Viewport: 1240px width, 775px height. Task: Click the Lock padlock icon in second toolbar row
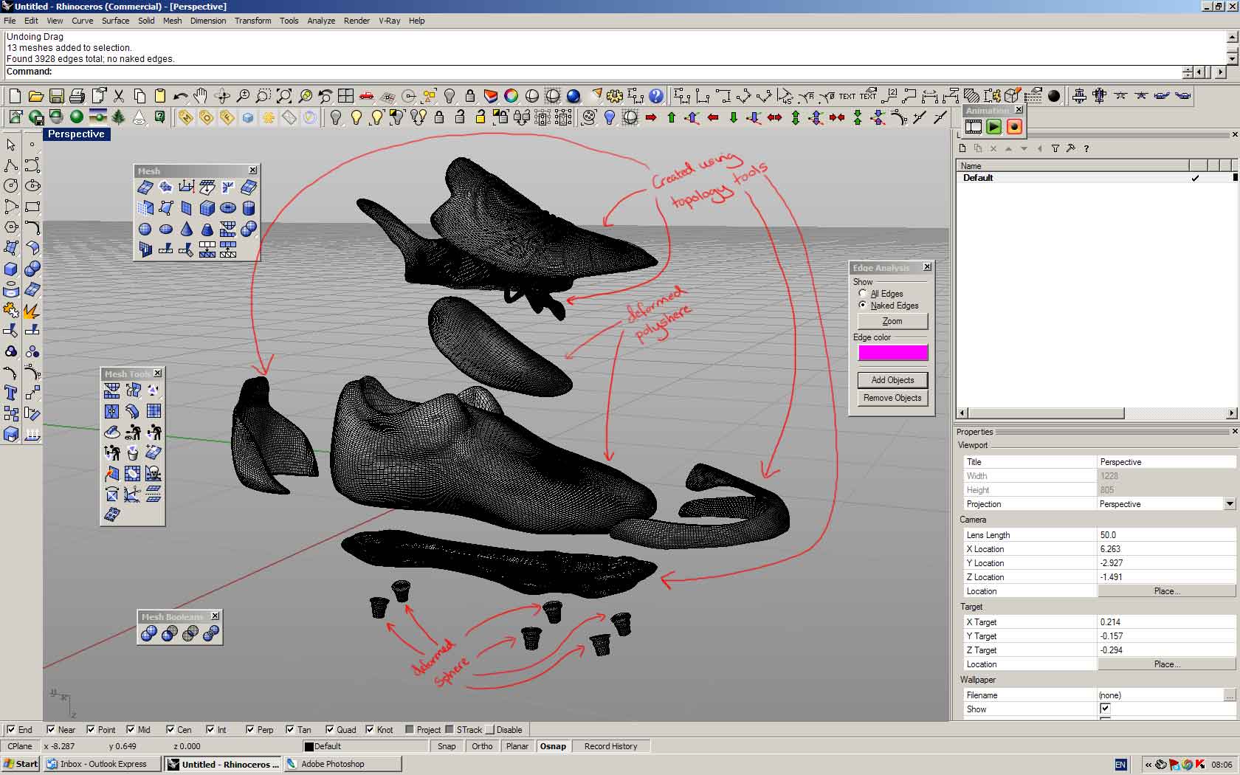(439, 117)
